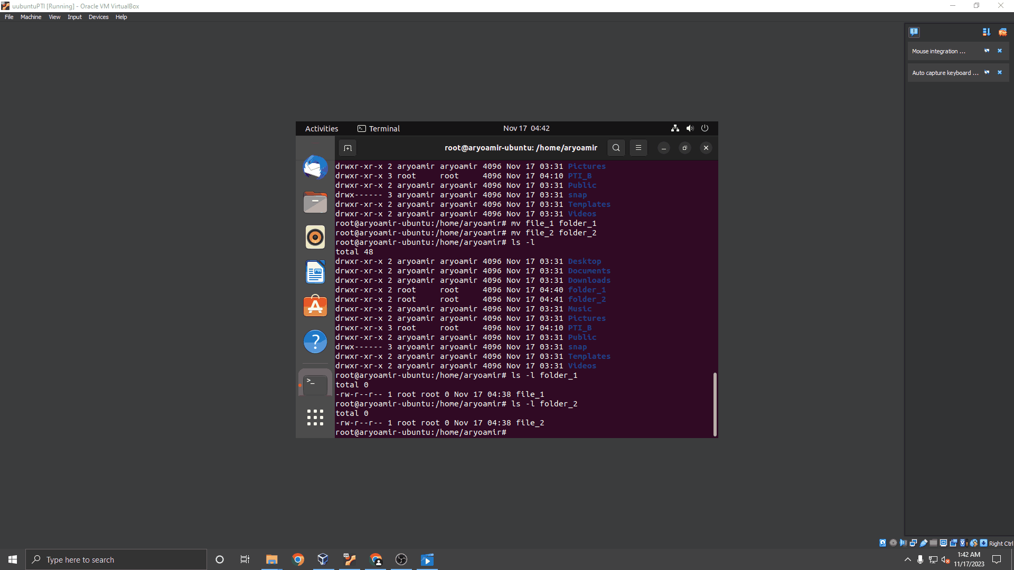Launch Thunderbird Mail from dock
This screenshot has height=570, width=1014.
[x=315, y=167]
